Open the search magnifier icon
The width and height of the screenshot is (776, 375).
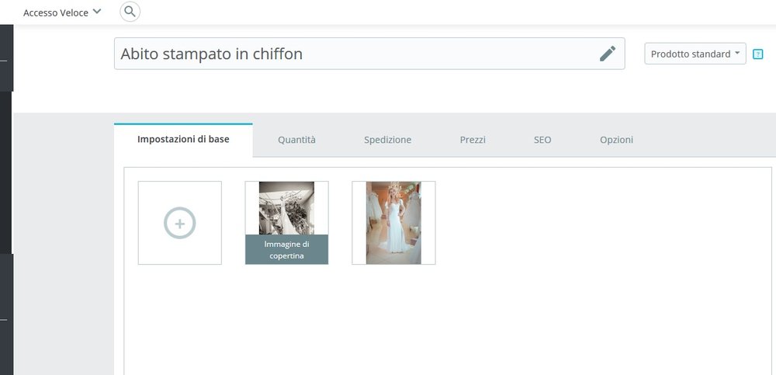[130, 12]
